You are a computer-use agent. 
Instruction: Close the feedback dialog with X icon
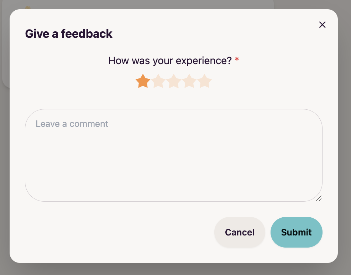click(323, 25)
